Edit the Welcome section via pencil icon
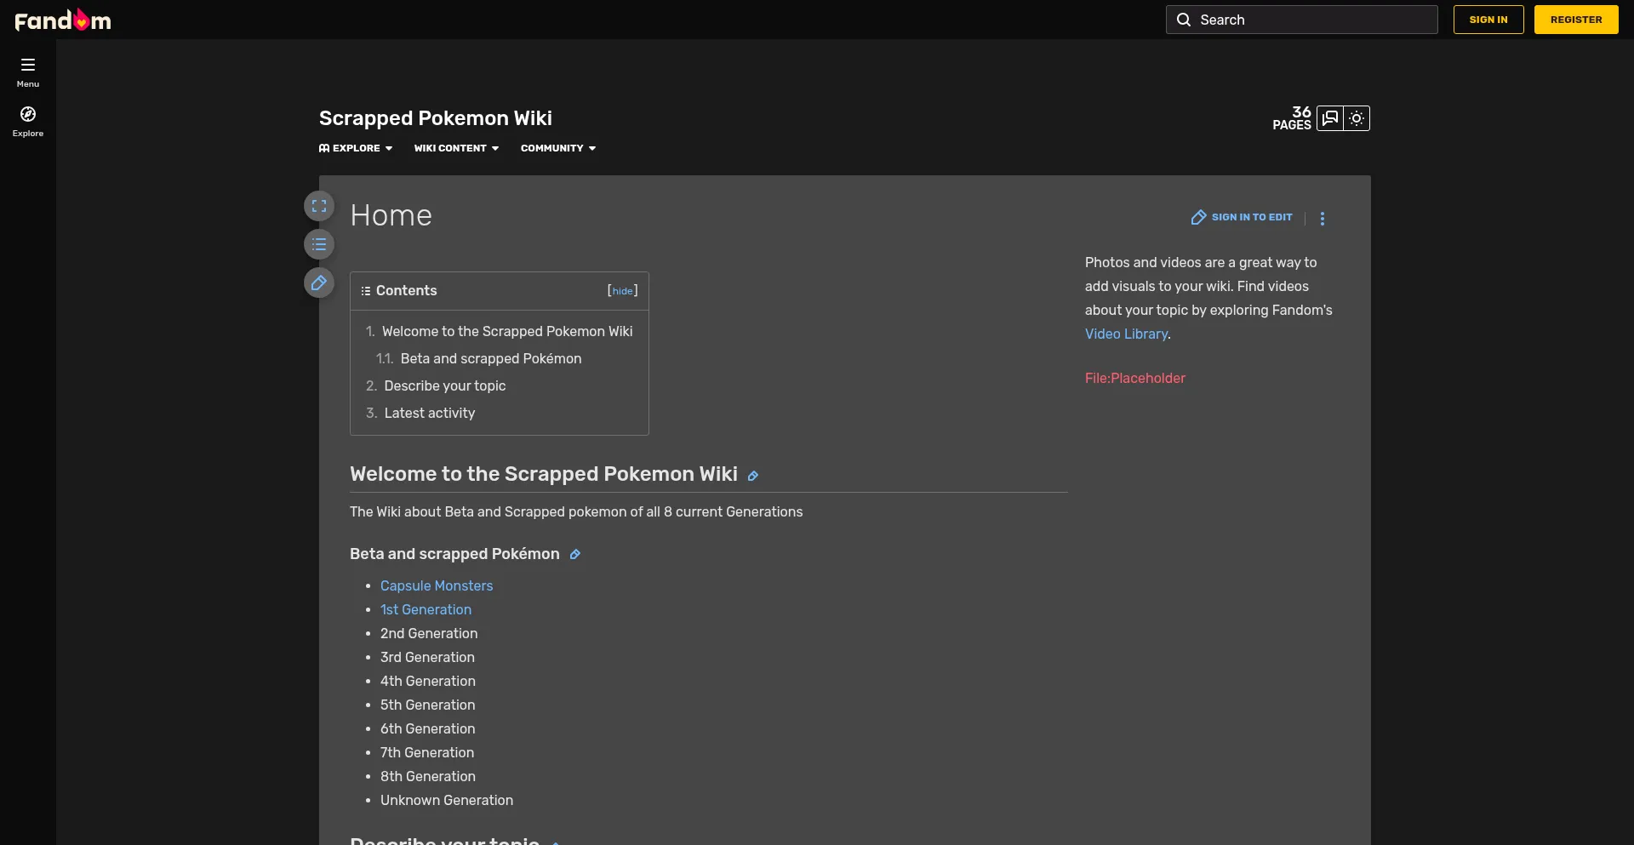1634x845 pixels. pyautogui.click(x=752, y=476)
